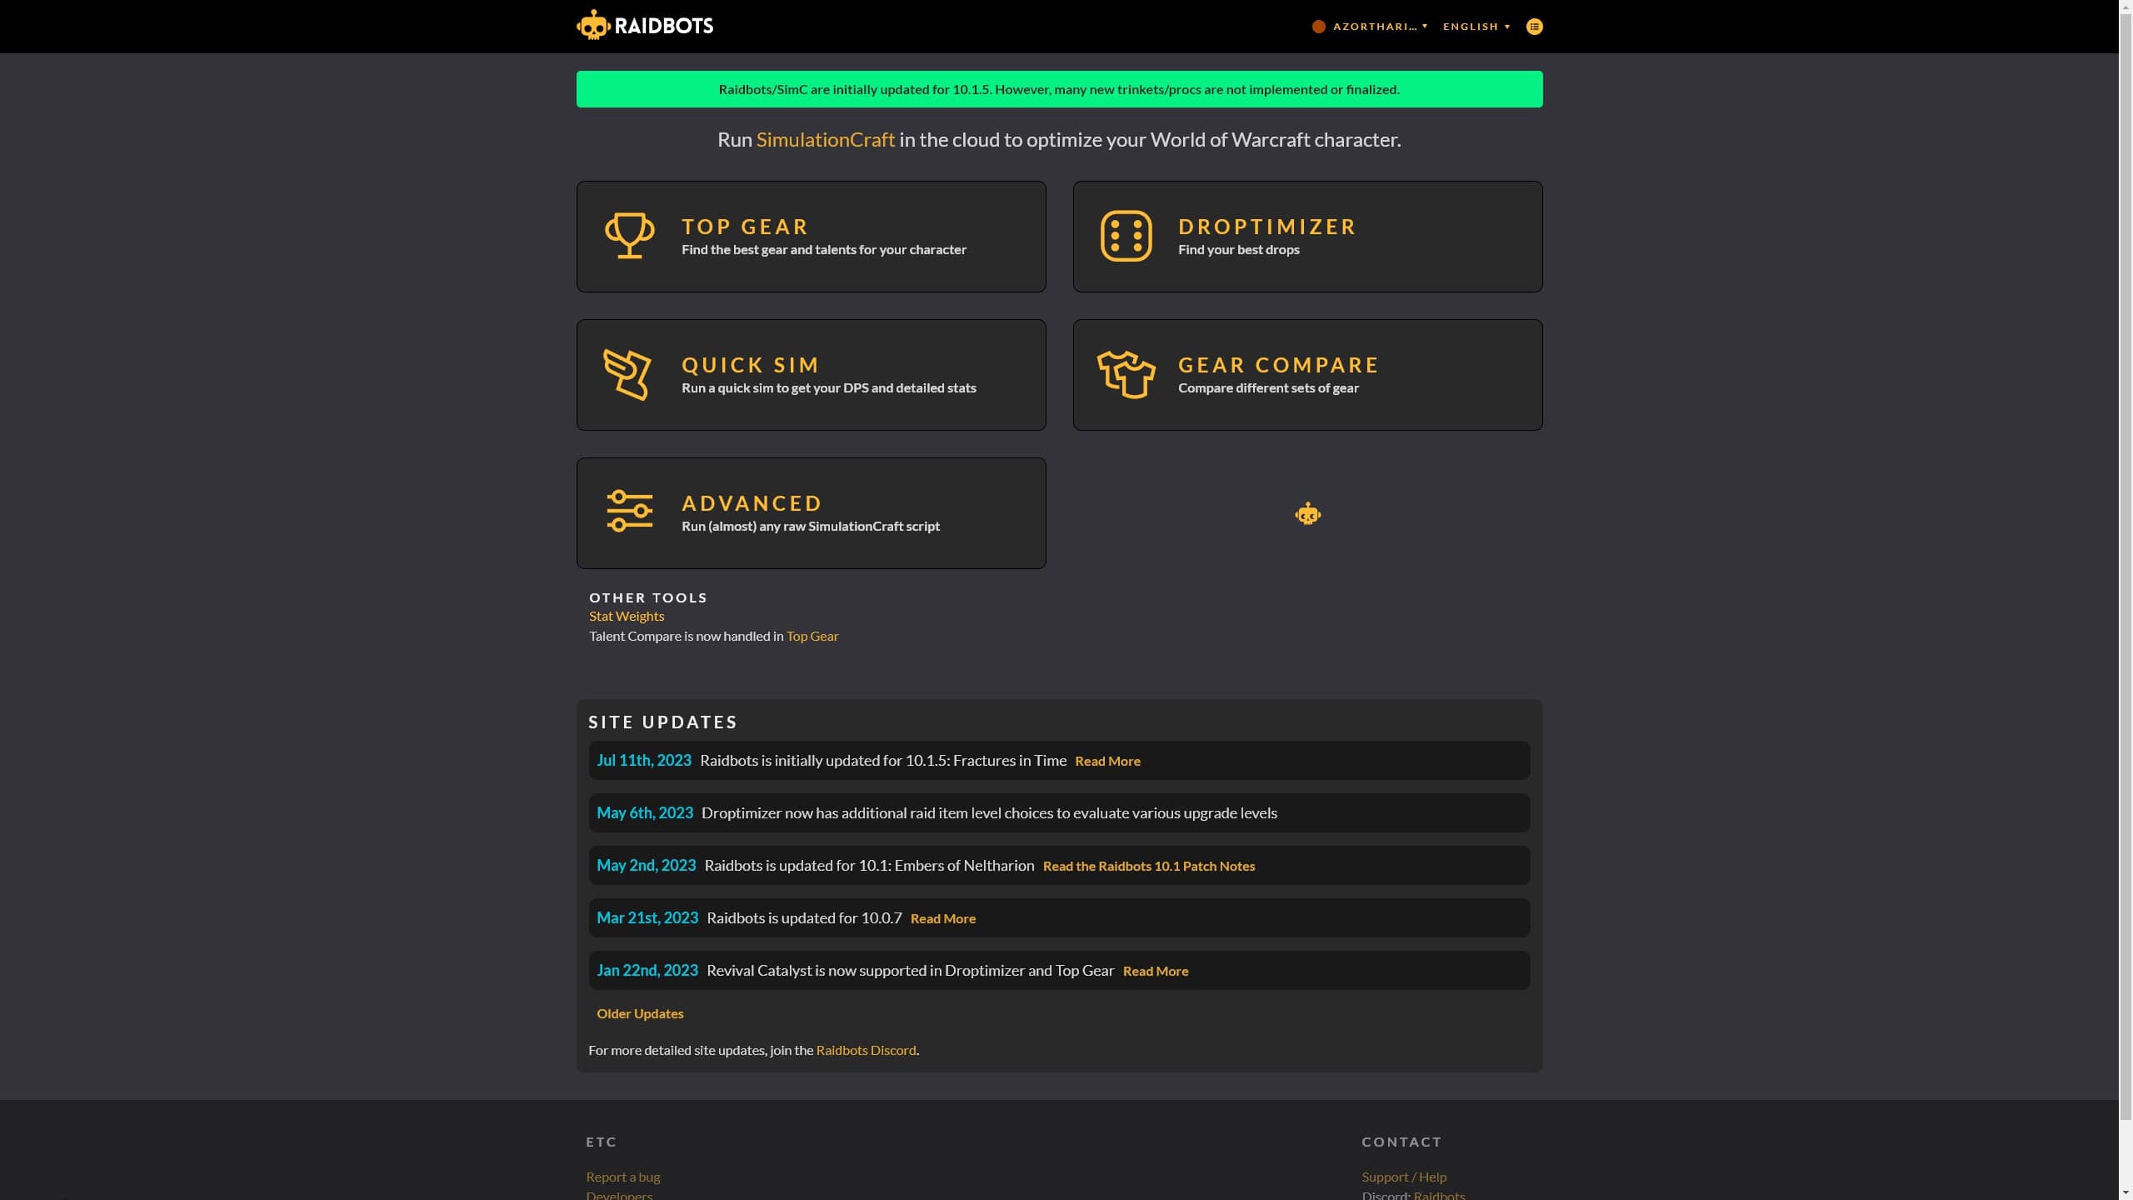Click the Droptimizer dice icon
Image resolution: width=2133 pixels, height=1200 pixels.
tap(1126, 236)
